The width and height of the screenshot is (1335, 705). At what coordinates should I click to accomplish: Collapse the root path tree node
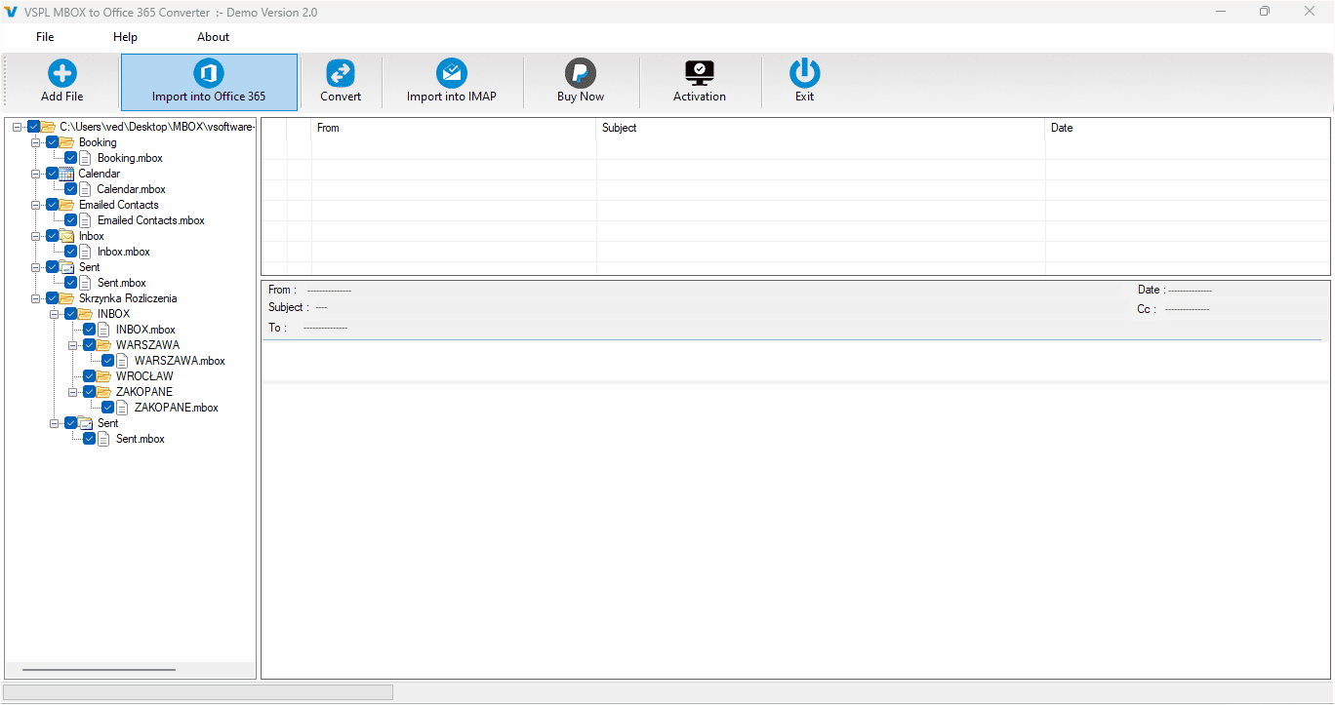pos(18,127)
